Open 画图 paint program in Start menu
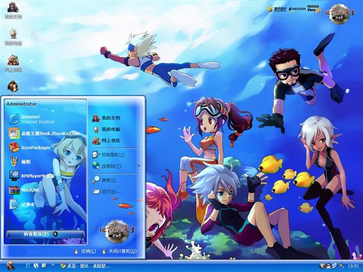The width and height of the screenshot is (363, 272). point(20,161)
